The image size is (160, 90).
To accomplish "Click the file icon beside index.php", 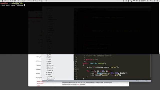I will click(47, 69).
